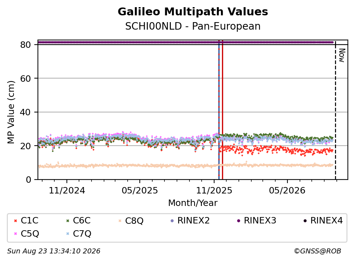The image size is (355, 262).
Task: Click the blue dashed vertical event line
Action: click(219, 110)
